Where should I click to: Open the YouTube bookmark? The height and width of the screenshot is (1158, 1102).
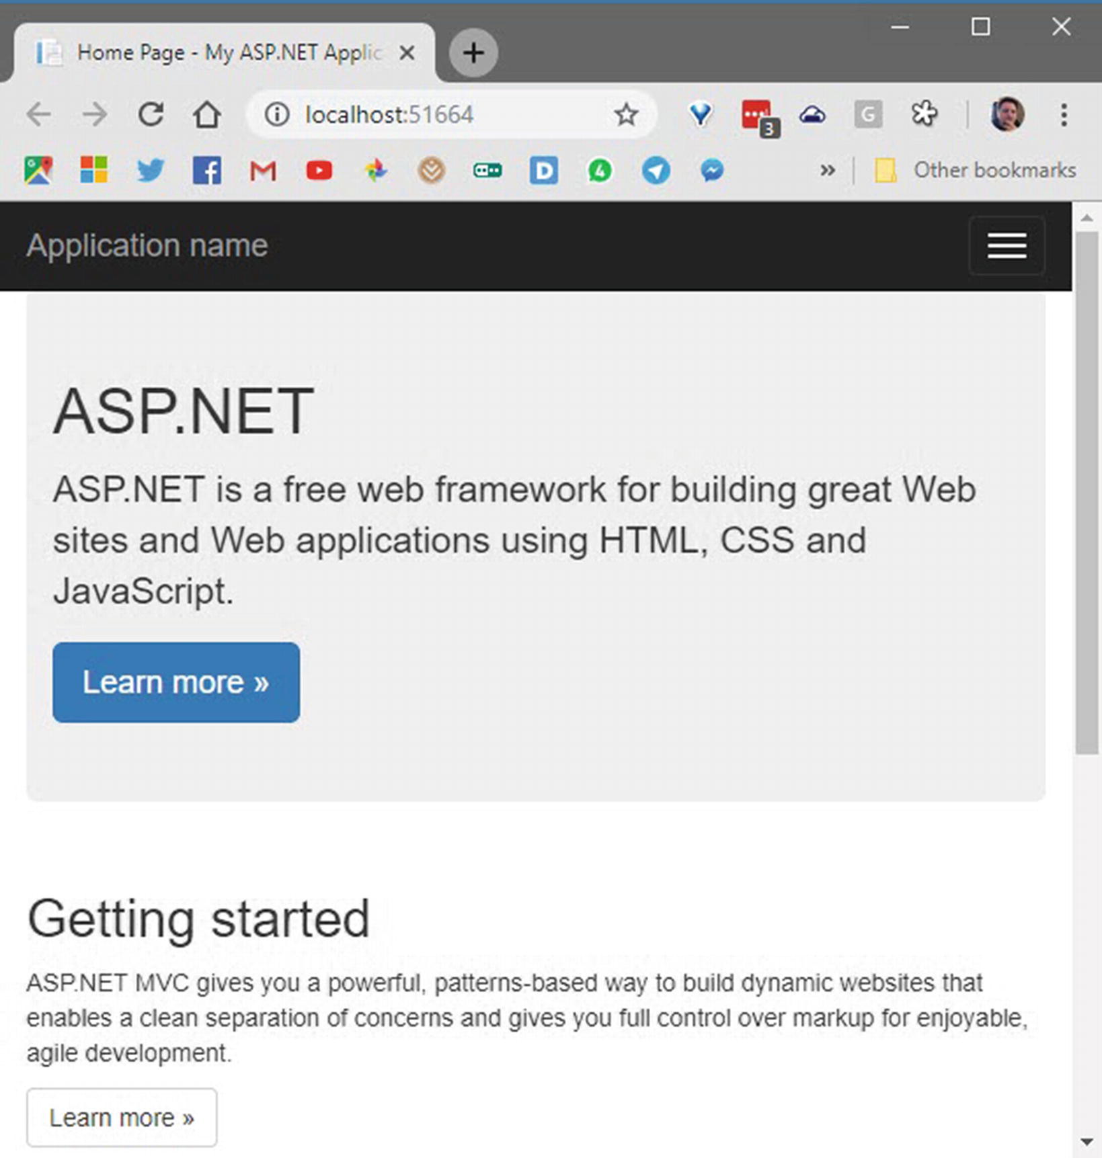coord(319,171)
